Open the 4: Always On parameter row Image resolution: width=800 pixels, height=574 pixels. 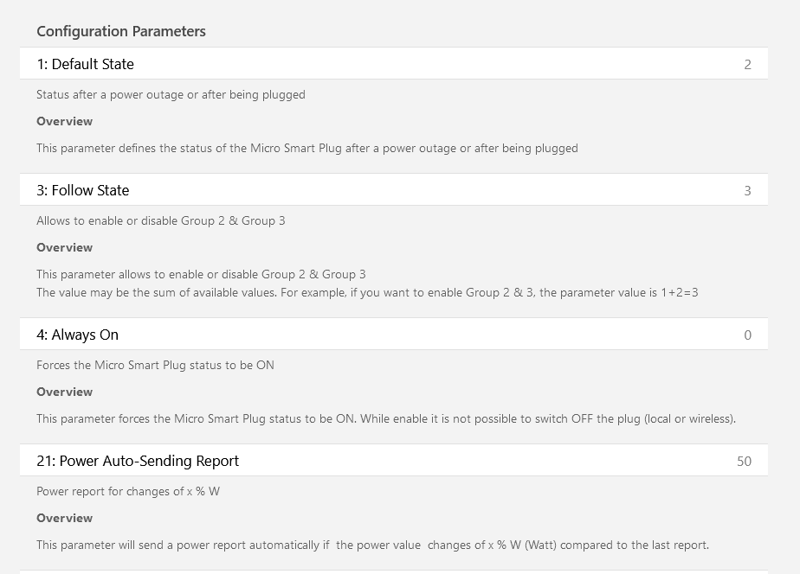[393, 334]
